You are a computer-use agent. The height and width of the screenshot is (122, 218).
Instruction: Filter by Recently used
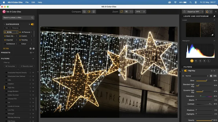(27, 66)
